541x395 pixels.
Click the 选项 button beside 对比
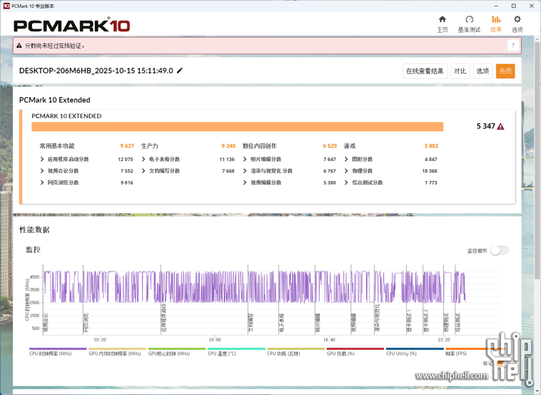coord(482,71)
